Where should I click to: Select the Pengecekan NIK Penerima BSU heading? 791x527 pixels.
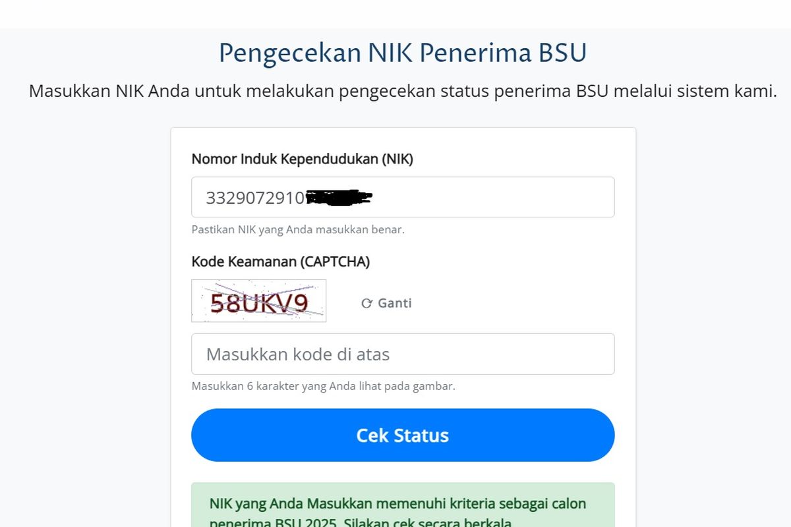[x=403, y=54]
